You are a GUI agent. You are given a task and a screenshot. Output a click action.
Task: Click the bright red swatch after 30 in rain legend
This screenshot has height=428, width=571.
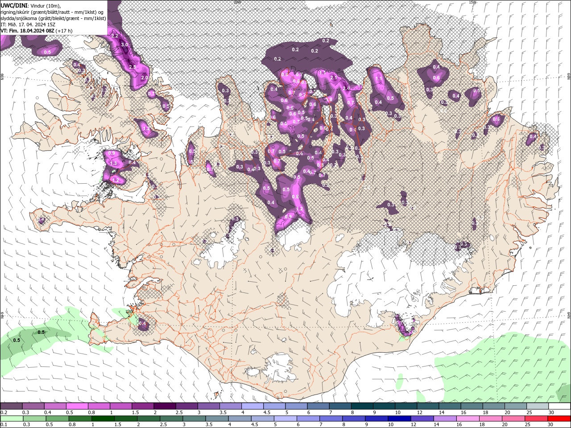pyautogui.click(x=560, y=419)
